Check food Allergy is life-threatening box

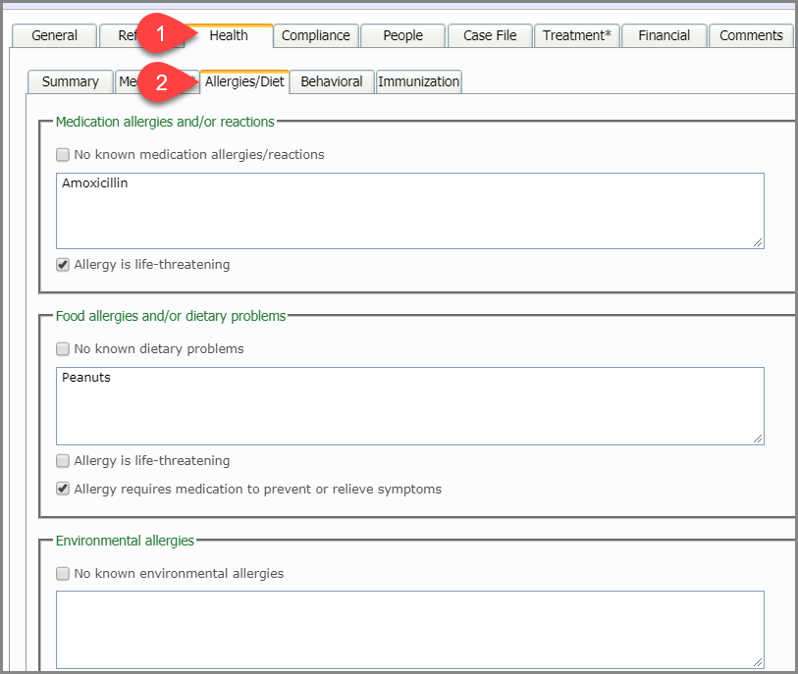pos(63,461)
